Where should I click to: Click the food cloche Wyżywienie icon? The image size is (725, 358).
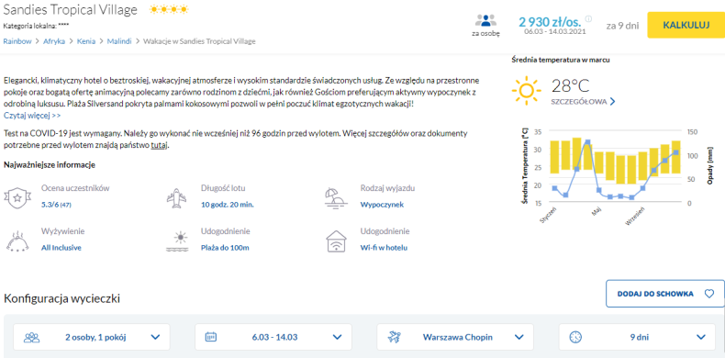click(17, 241)
